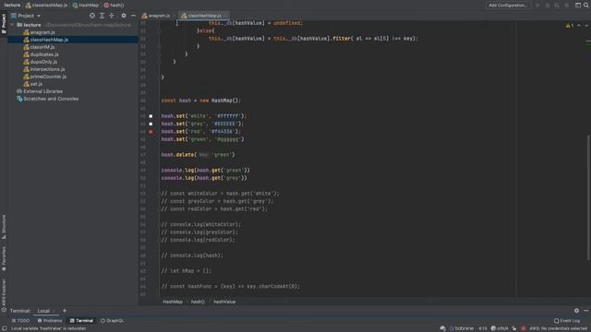591x332 pixels.
Task: Click hashValue in bottom editor breadcrumb
Action: 224,302
